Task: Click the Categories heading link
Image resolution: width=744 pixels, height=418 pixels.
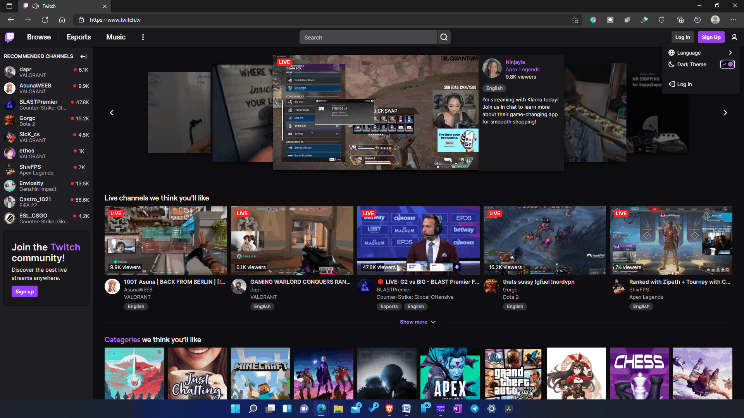Action: click(122, 339)
